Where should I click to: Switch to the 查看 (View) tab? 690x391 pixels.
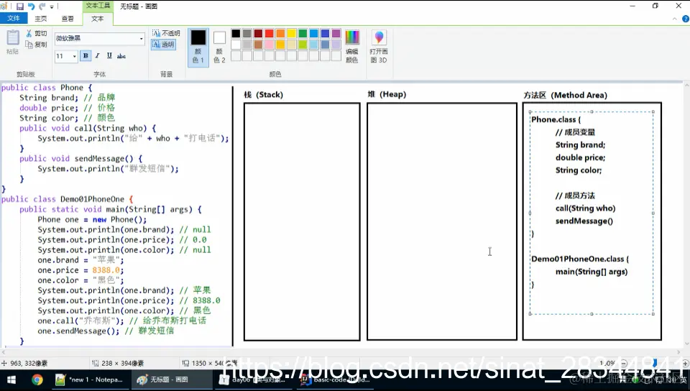pyautogui.click(x=68, y=19)
